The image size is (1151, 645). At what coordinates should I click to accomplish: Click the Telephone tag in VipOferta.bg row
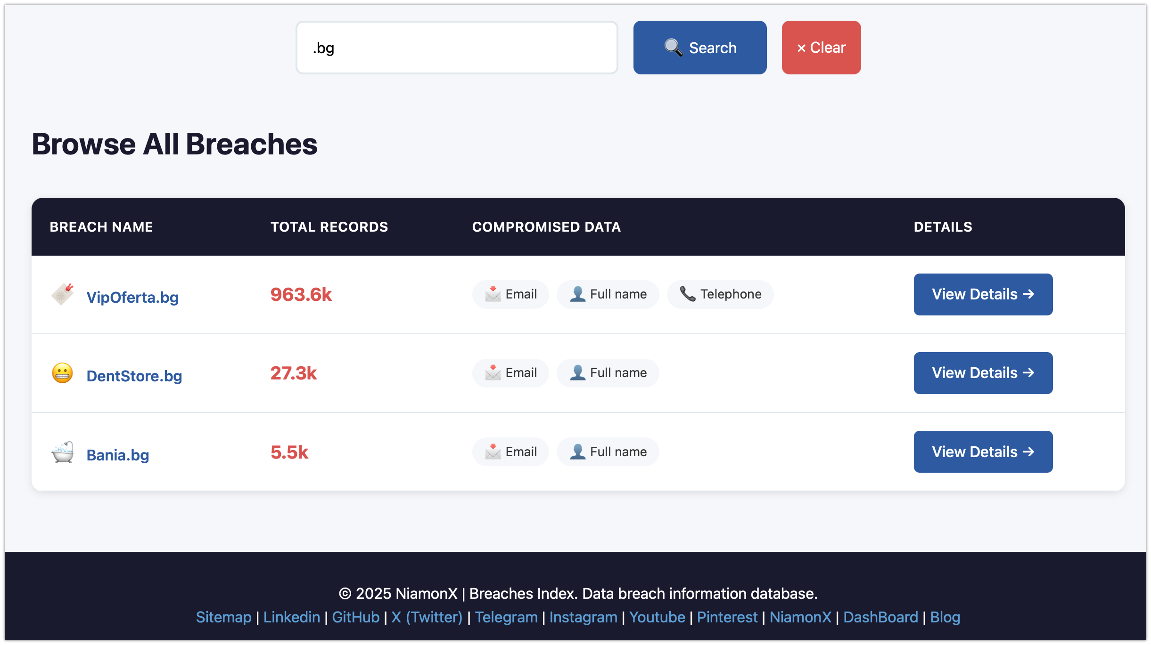(x=720, y=294)
